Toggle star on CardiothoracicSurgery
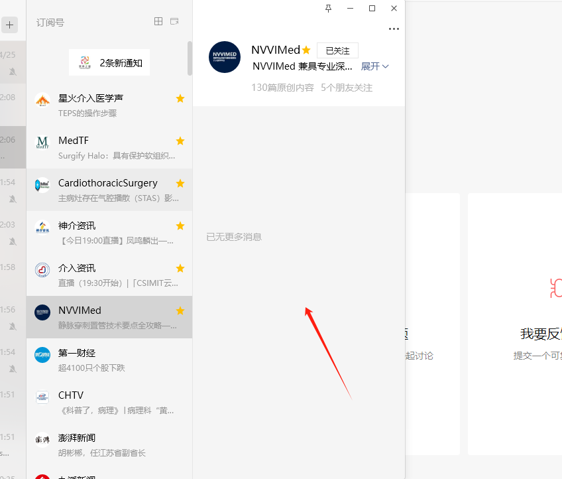Image resolution: width=562 pixels, height=479 pixels. 180,183
